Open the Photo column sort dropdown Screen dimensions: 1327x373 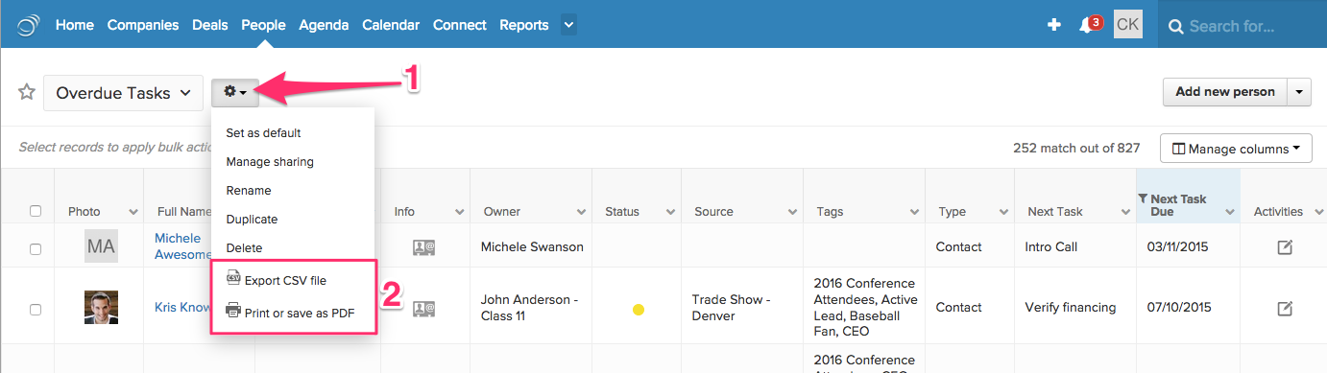click(133, 212)
